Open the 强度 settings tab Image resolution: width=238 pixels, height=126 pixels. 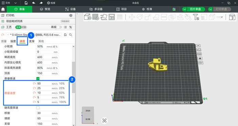coord(13,41)
